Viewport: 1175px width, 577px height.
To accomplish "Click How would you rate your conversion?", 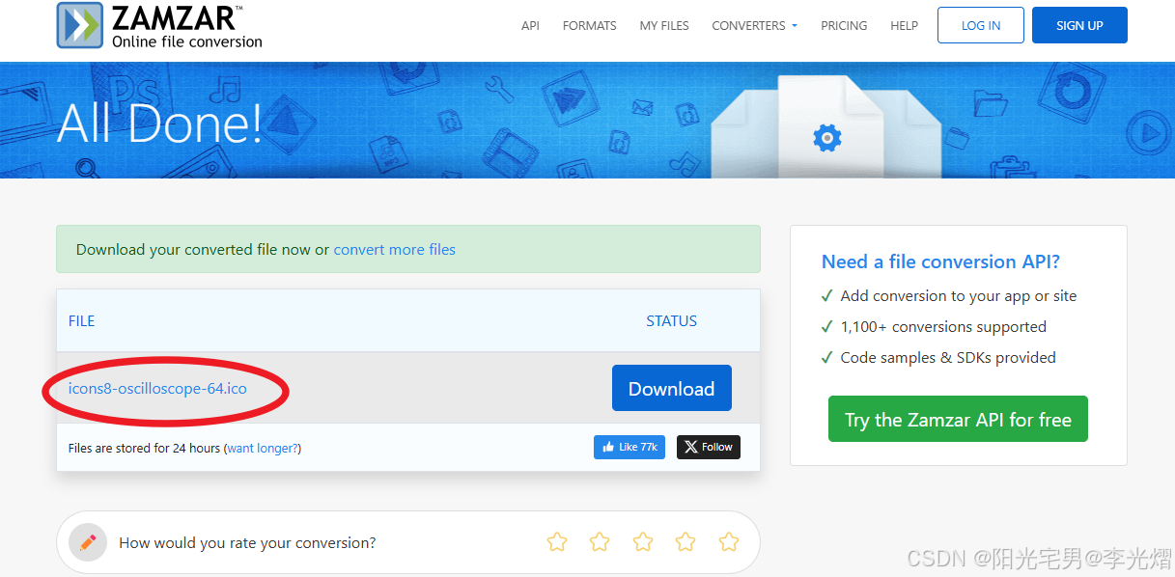I will coord(247,542).
